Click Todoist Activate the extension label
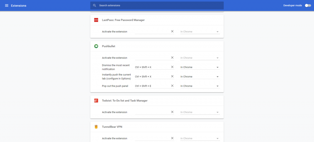This screenshot has width=314, height=142. coord(115,112)
